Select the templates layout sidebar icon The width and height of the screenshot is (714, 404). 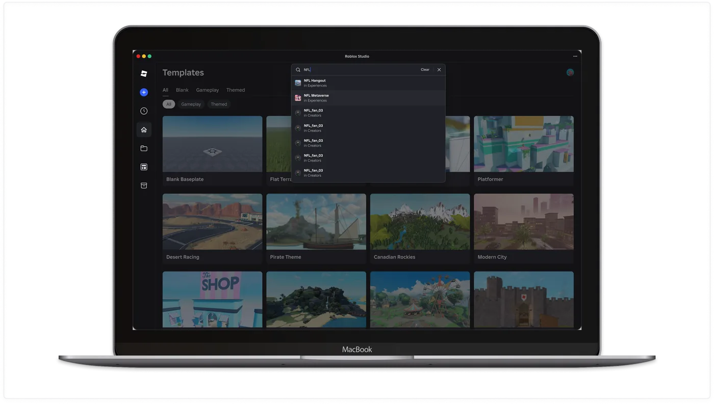[144, 167]
